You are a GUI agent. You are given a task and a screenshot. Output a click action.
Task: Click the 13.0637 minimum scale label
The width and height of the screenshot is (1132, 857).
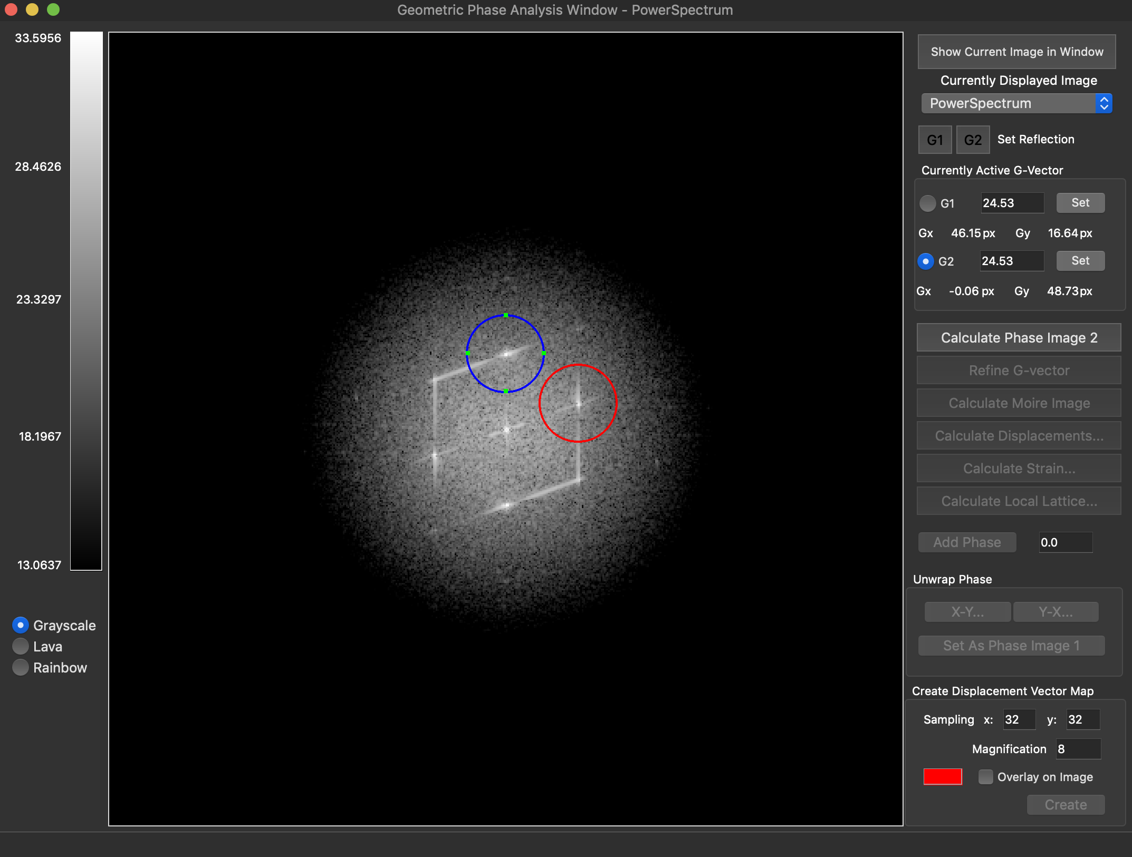pyautogui.click(x=39, y=565)
